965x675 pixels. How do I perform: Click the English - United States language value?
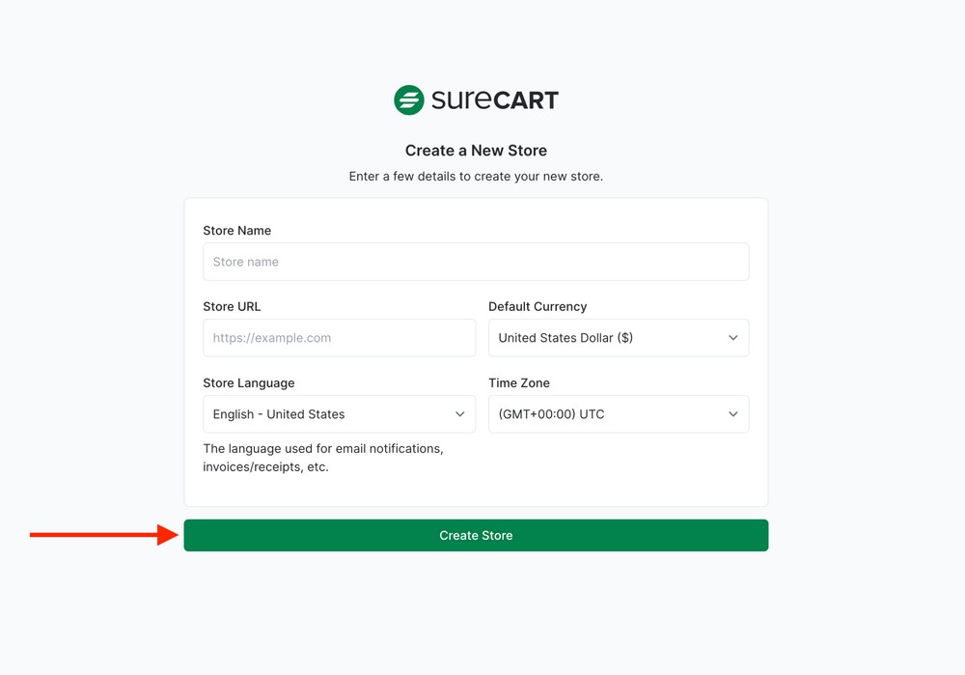(x=277, y=413)
